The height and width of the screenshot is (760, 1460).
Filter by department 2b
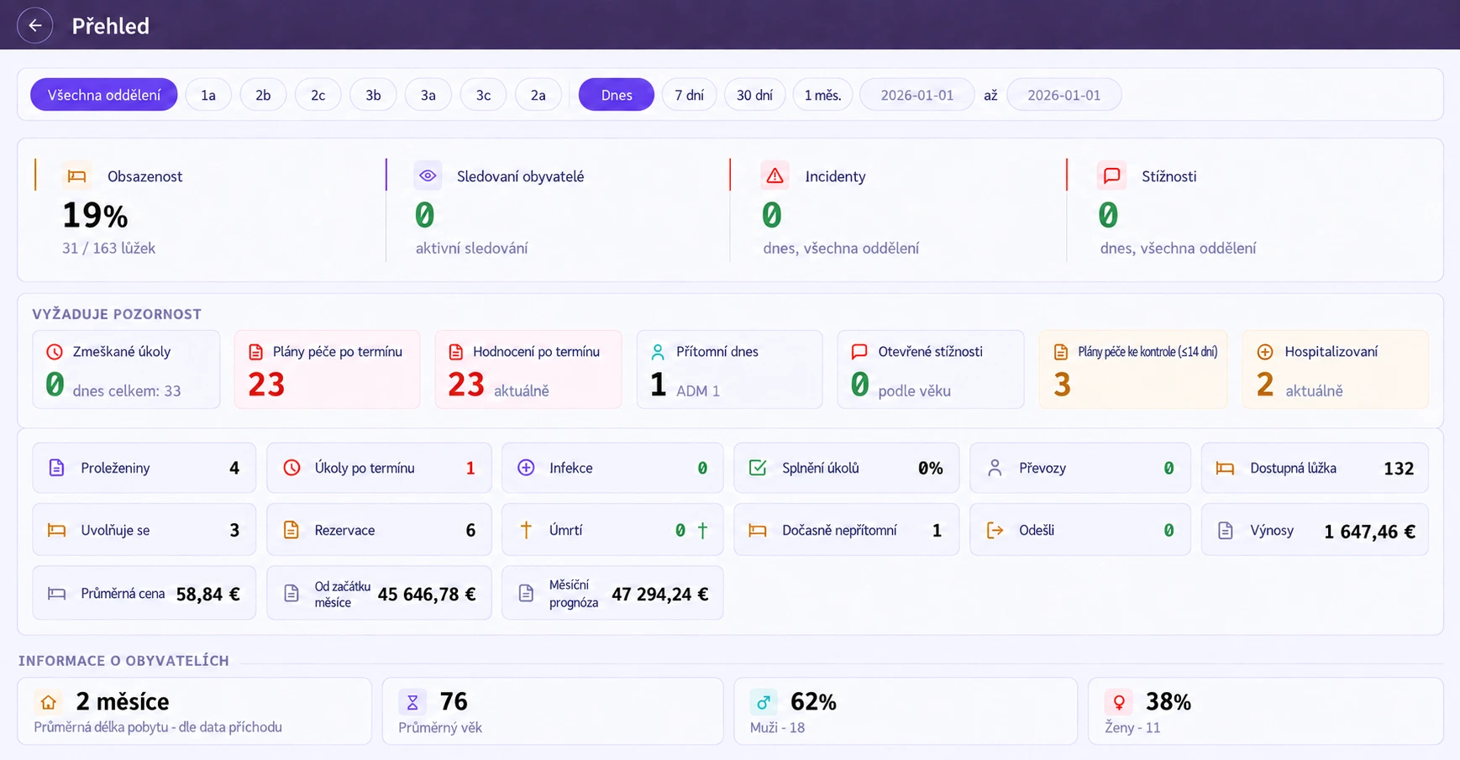[x=263, y=95]
